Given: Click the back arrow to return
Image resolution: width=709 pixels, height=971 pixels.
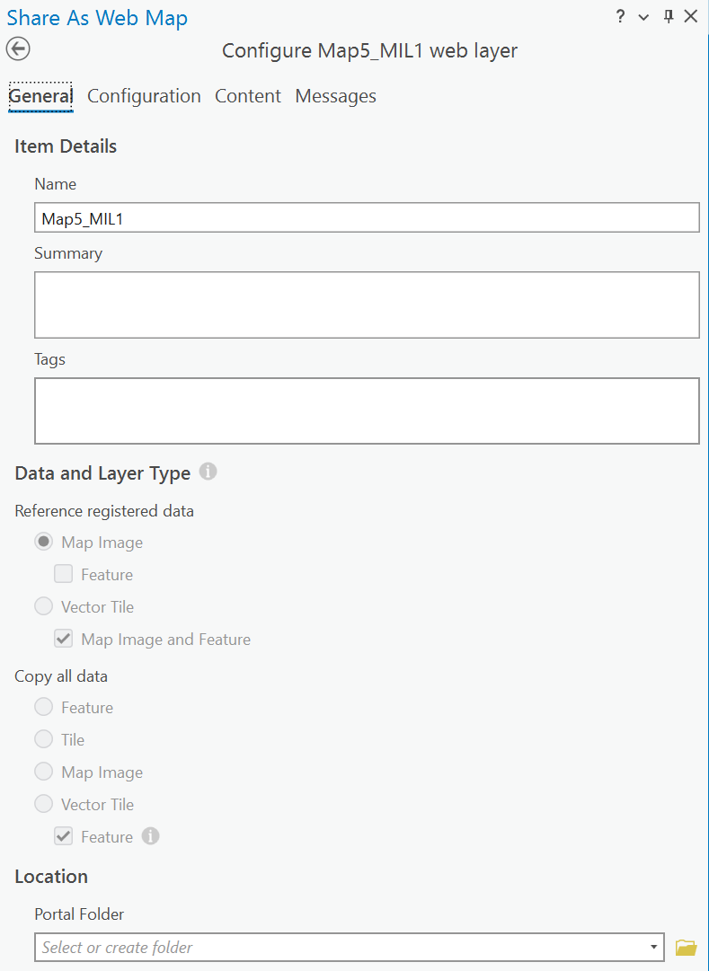Looking at the screenshot, I should coord(18,49).
